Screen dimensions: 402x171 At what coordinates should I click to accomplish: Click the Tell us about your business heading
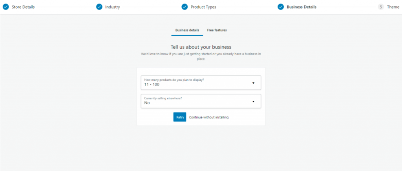[x=201, y=47]
